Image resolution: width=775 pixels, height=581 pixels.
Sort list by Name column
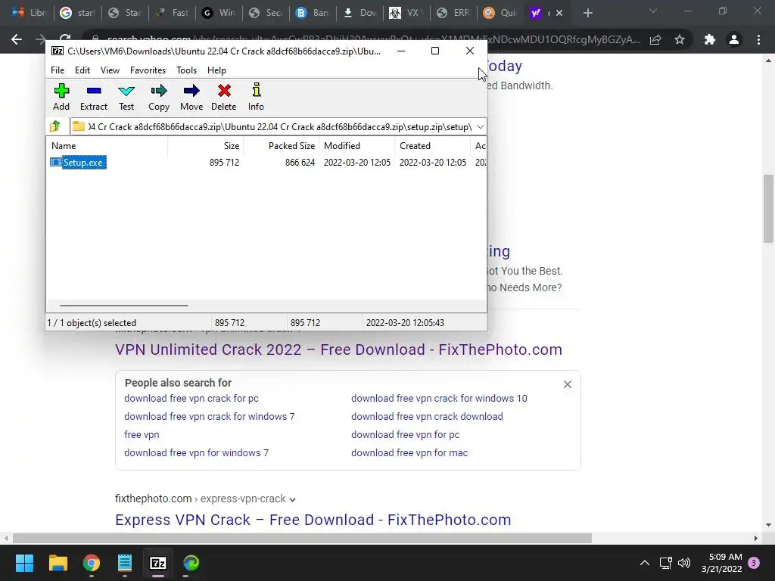(107, 146)
